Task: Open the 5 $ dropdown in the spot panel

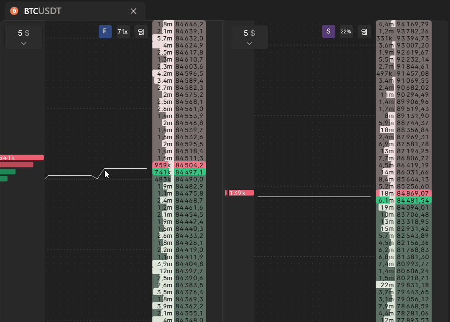Action: pyautogui.click(x=249, y=37)
